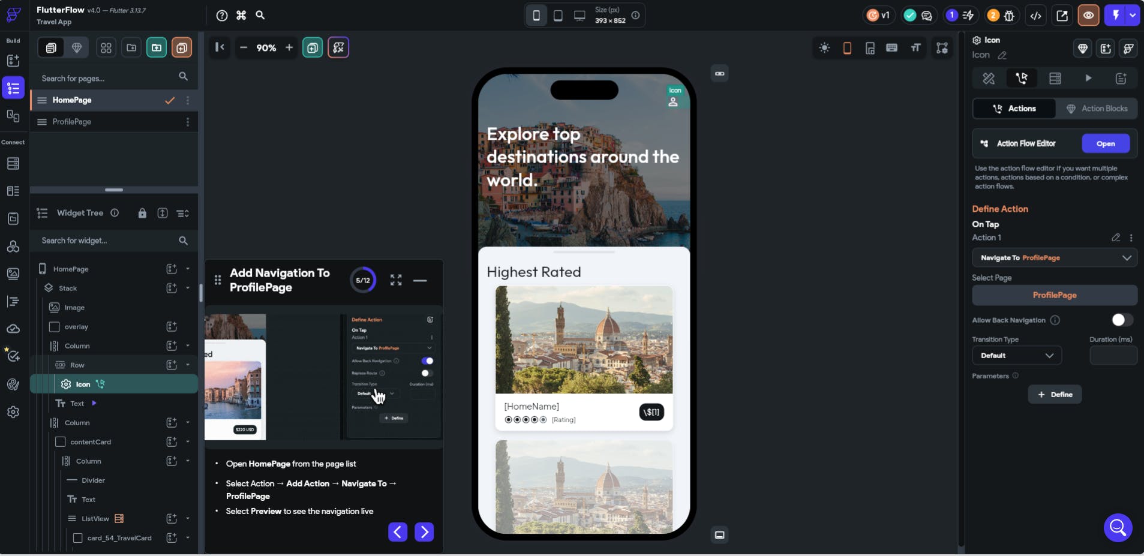The height and width of the screenshot is (556, 1144).
Task: Expand tutorial panel to fullscreen
Action: click(x=396, y=280)
